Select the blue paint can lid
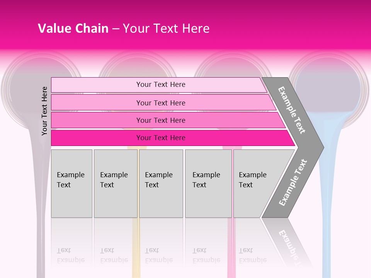The image size is (371, 278). point(329,90)
